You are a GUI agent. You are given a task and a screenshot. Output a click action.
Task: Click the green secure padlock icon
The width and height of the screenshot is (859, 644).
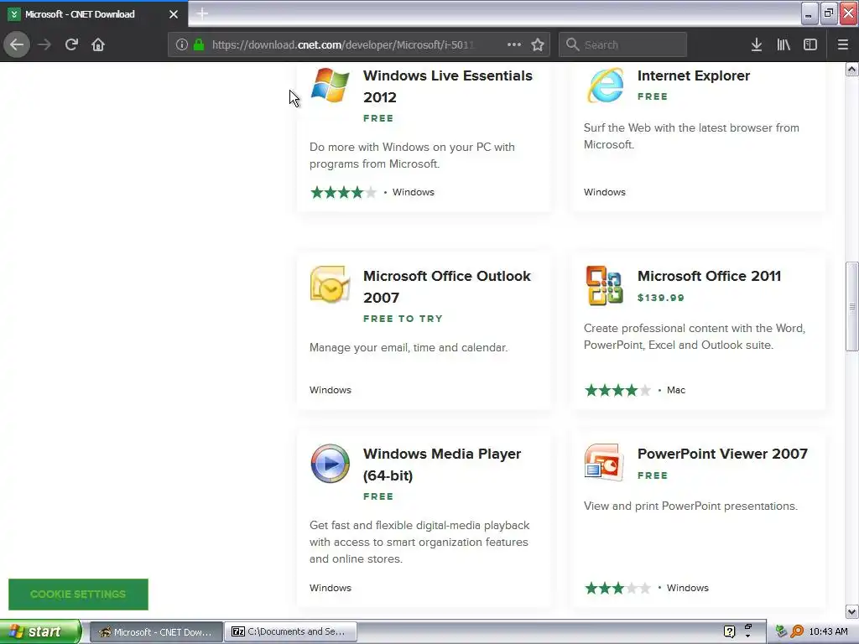tap(199, 44)
